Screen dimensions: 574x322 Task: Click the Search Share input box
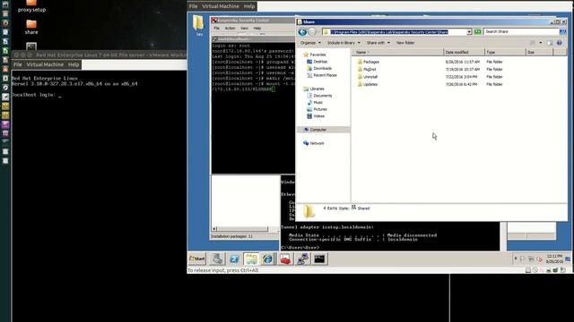pos(520,32)
